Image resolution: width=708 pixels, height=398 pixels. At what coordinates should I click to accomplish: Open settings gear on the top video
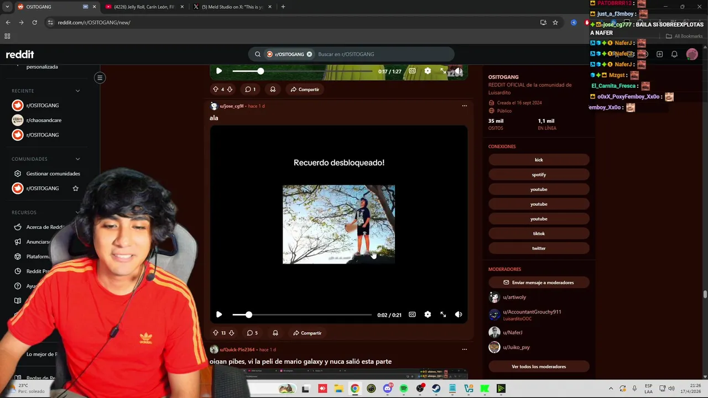[x=428, y=71]
